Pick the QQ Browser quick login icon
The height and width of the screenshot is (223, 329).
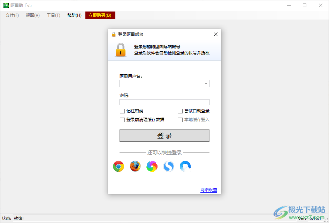coord(185,166)
